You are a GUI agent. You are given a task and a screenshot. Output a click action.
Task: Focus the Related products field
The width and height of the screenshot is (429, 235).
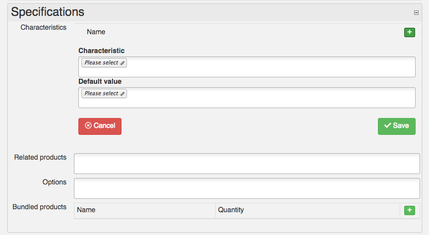pyautogui.click(x=246, y=164)
